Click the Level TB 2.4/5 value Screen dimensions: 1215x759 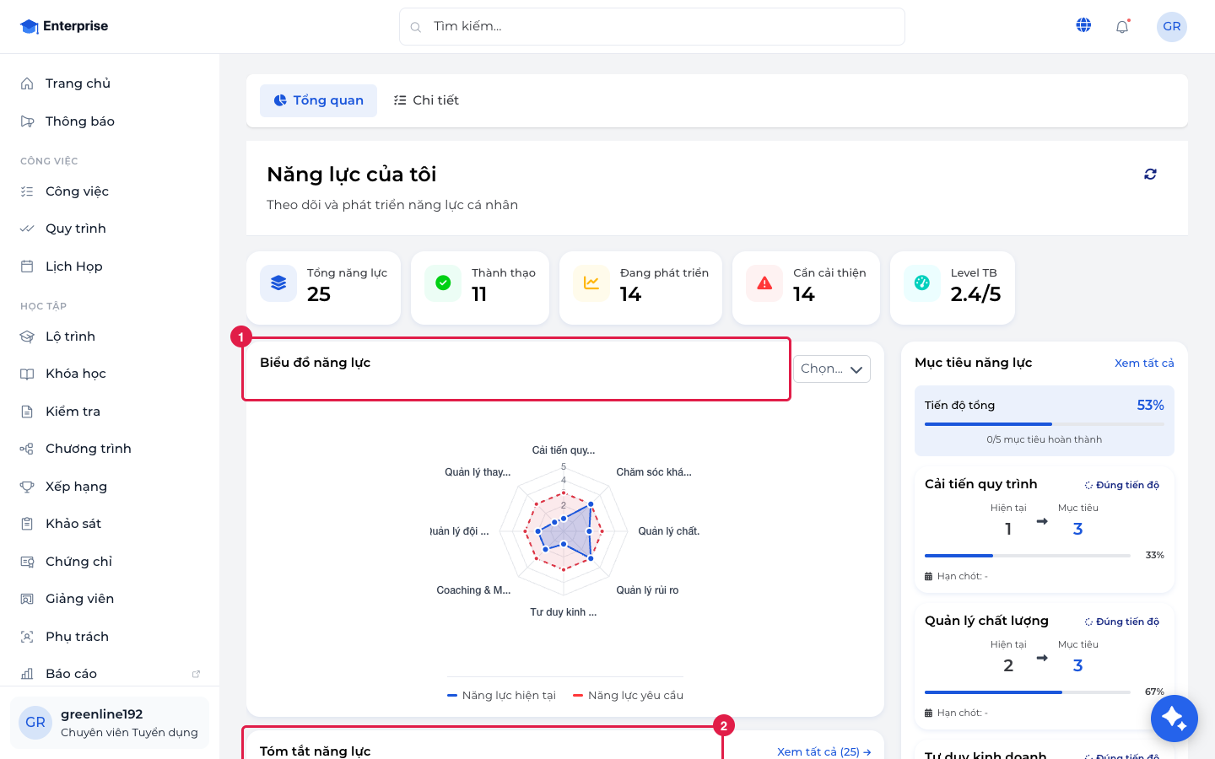(x=975, y=294)
